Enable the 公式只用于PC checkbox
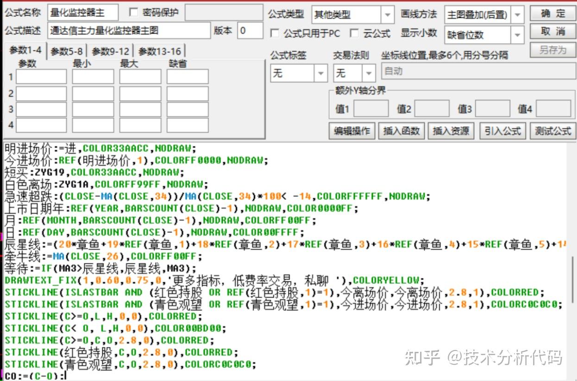577x381 pixels. (x=275, y=33)
